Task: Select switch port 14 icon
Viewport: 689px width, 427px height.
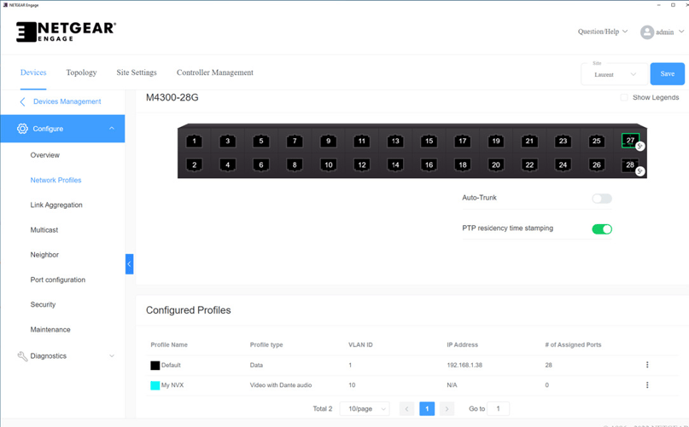Action: coord(395,164)
